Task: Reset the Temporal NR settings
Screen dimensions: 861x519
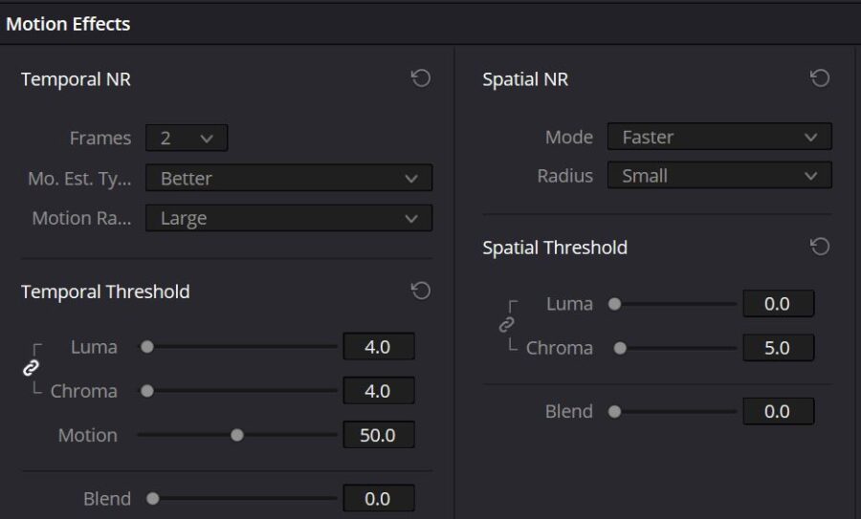Action: (420, 79)
